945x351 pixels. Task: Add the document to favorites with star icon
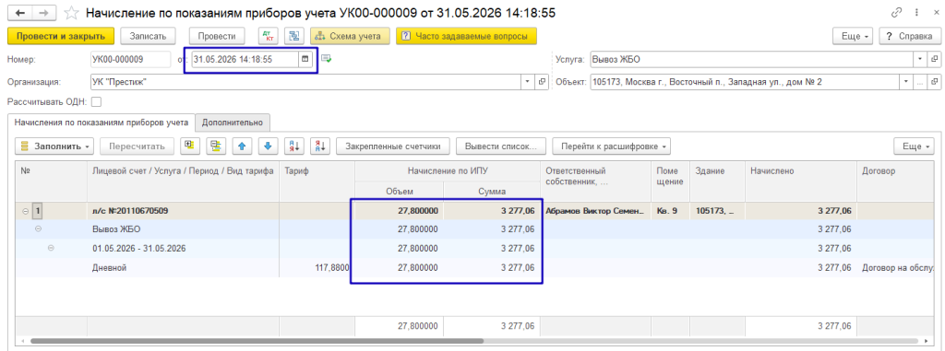click(x=71, y=13)
